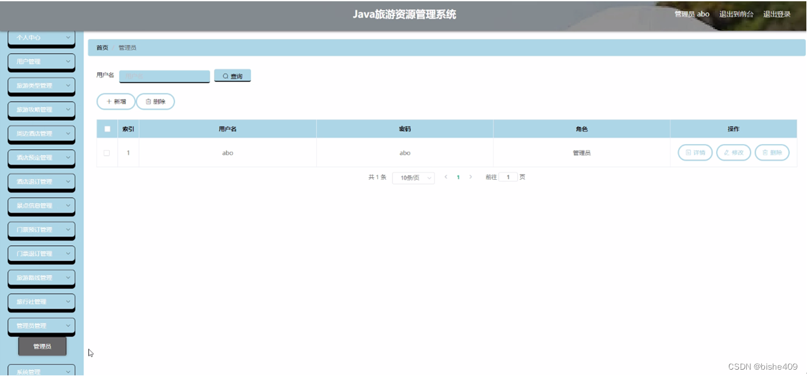The width and height of the screenshot is (807, 376).
Task: Expand the 旅游类型管理 menu
Action: tap(41, 86)
